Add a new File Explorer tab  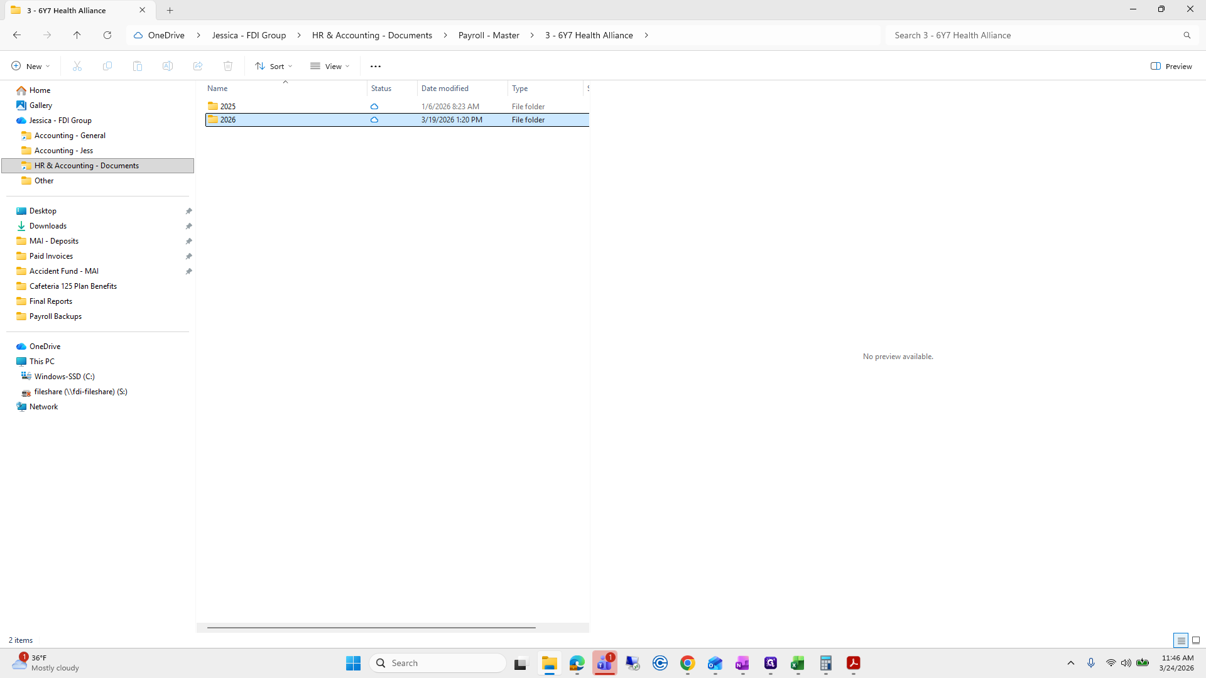pyautogui.click(x=170, y=10)
